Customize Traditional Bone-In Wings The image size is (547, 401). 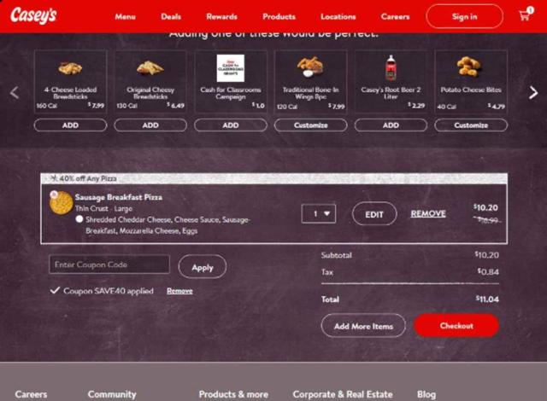click(x=310, y=125)
